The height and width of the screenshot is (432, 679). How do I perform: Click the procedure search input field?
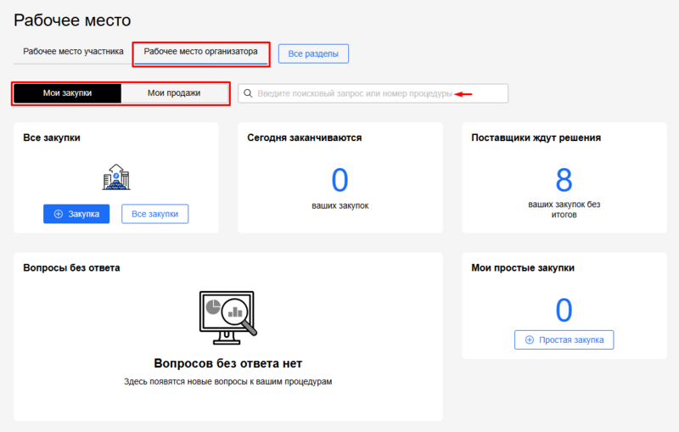[373, 93]
